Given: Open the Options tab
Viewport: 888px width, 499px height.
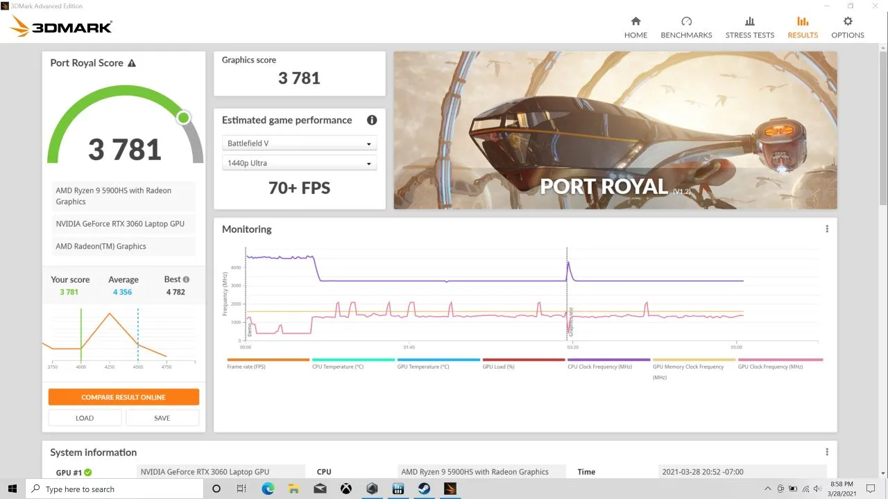Looking at the screenshot, I should point(848,28).
